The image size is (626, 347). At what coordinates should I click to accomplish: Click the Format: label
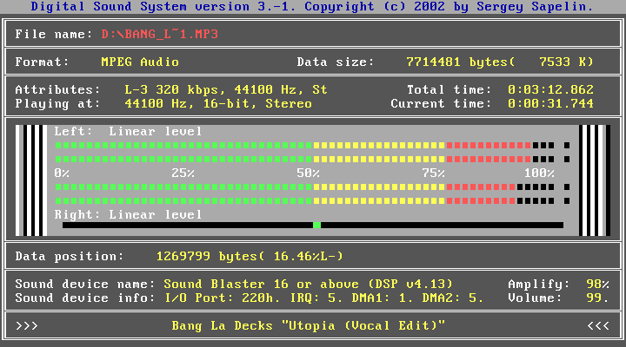click(43, 62)
